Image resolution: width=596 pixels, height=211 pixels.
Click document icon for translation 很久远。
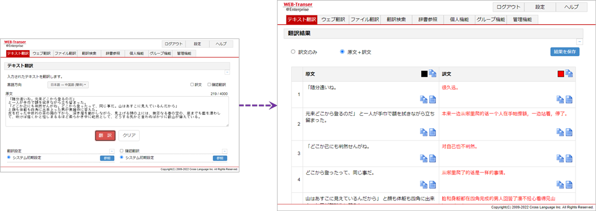click(569, 99)
